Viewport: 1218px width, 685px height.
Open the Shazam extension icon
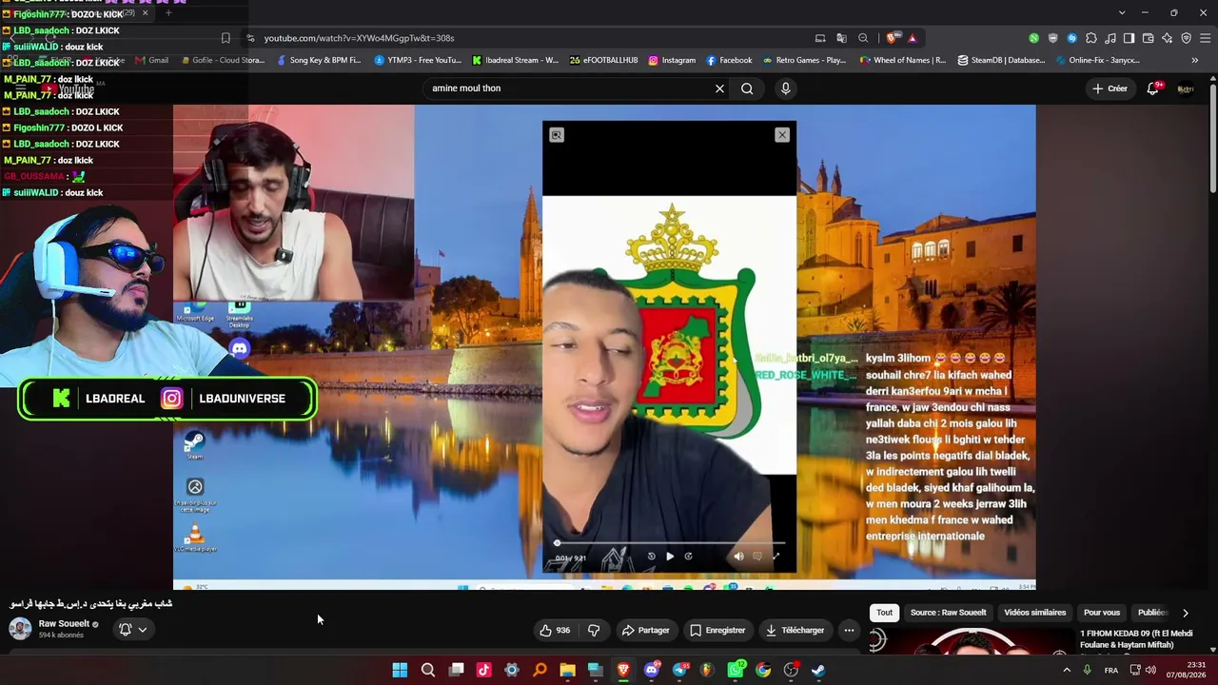[1071, 38]
